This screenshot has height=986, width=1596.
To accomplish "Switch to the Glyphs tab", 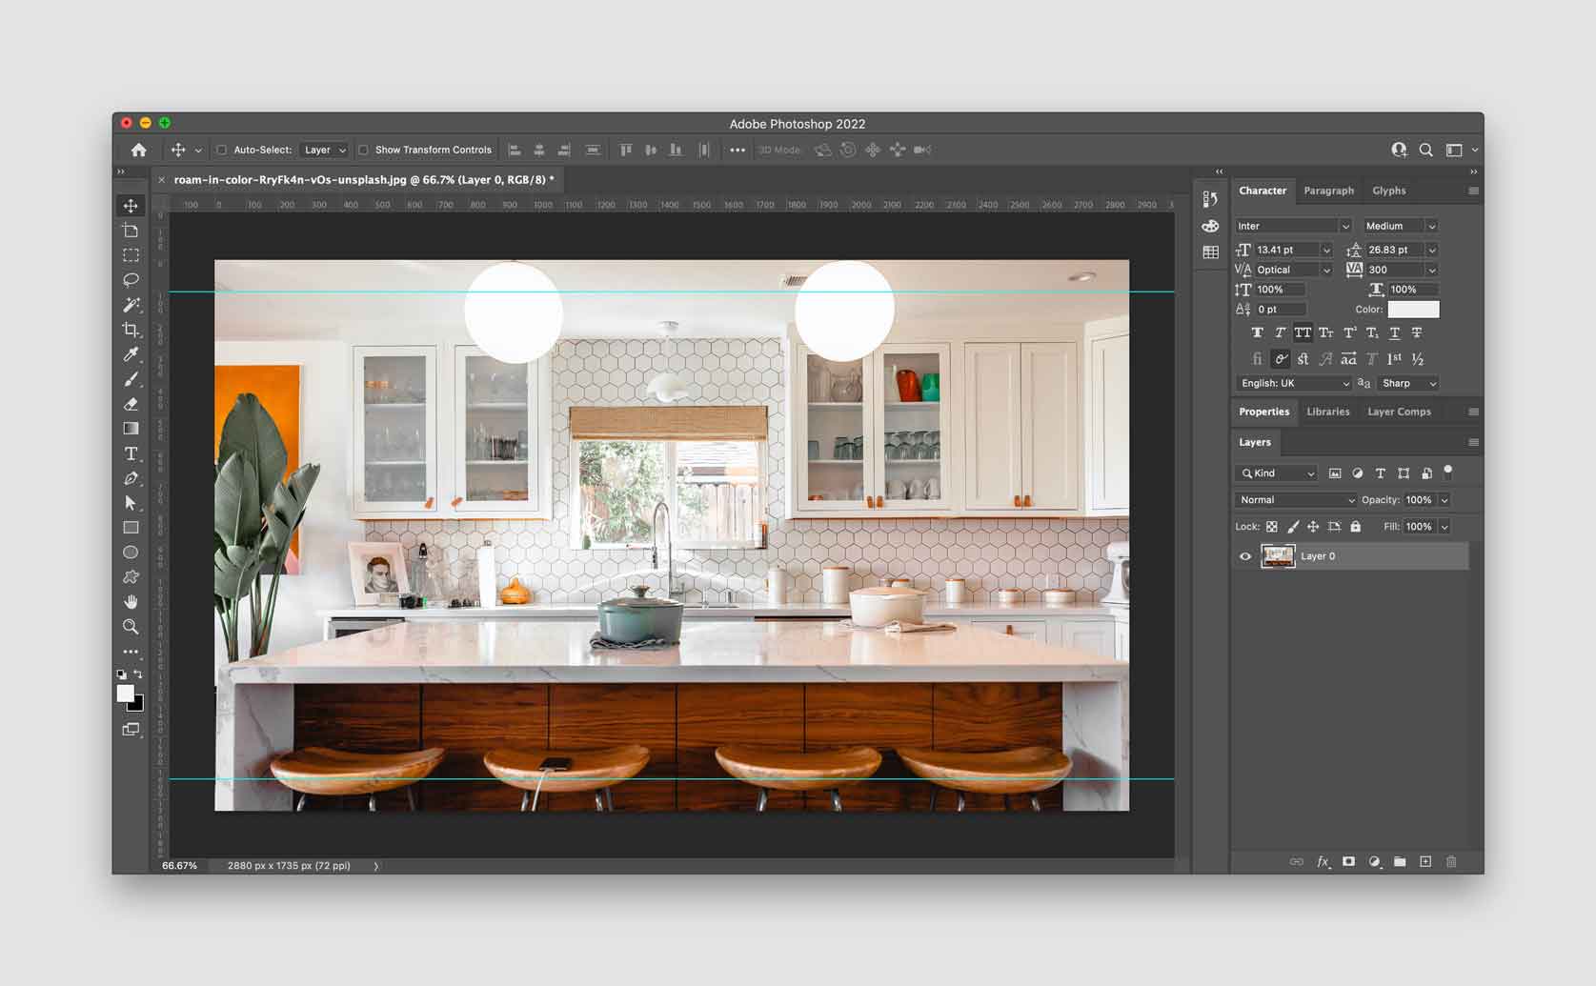I will tap(1388, 191).
